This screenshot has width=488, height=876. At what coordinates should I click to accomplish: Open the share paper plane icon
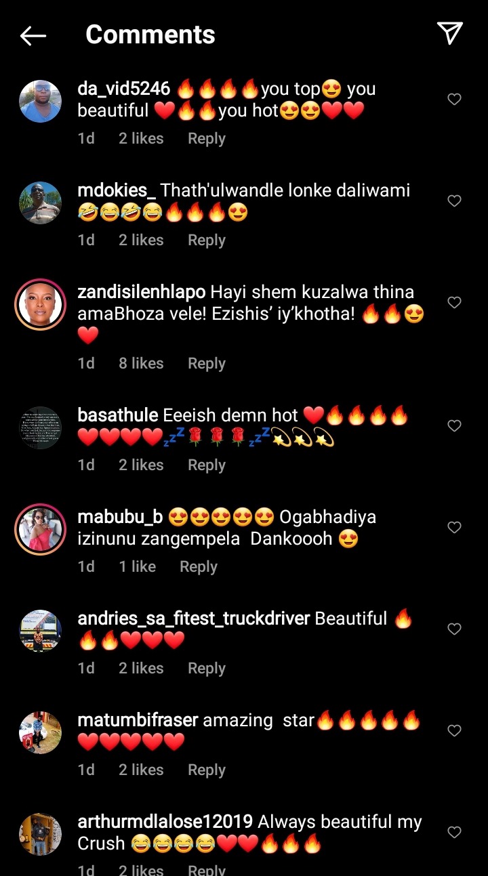coord(449,33)
